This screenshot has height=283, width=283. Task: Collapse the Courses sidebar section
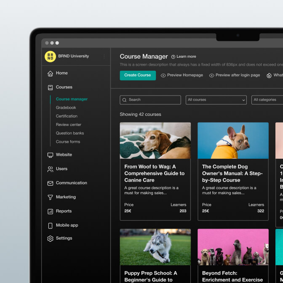click(x=64, y=87)
